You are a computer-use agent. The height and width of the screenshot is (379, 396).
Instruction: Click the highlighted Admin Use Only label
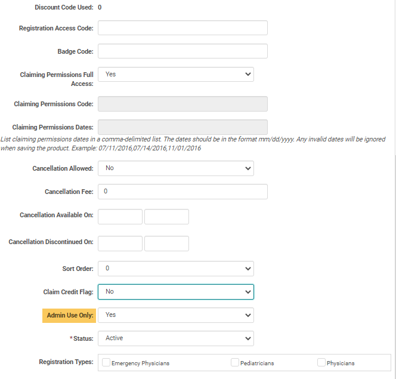point(70,315)
